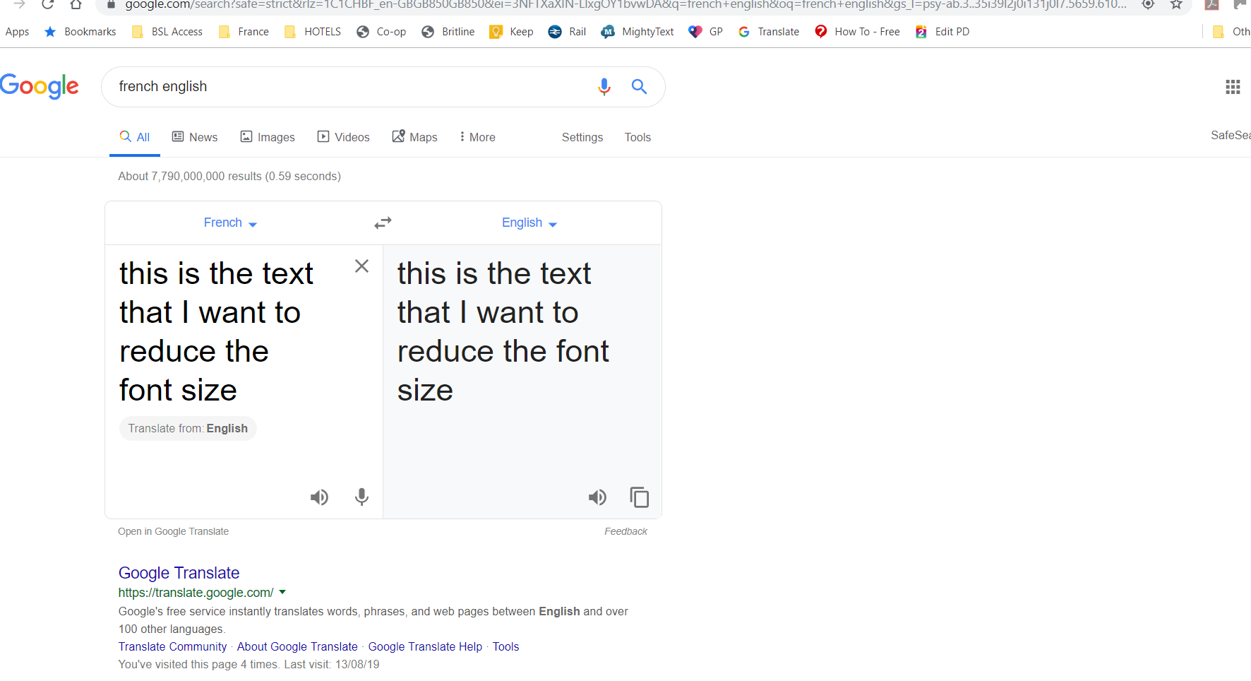
Task: Send Feedback on translation box
Action: tap(625, 531)
